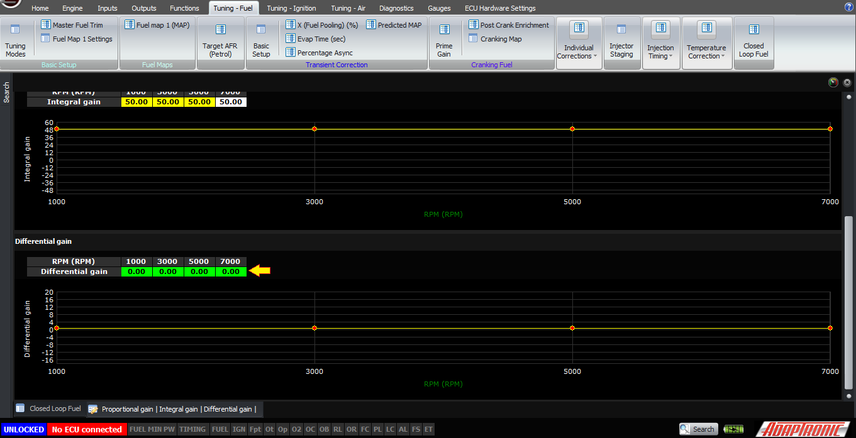Open the Diagnostics tab
Screen dimensions: 856x438
click(x=396, y=8)
